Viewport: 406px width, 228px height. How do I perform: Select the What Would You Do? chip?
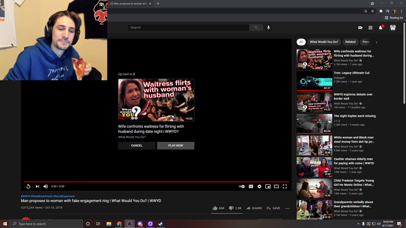(x=324, y=42)
